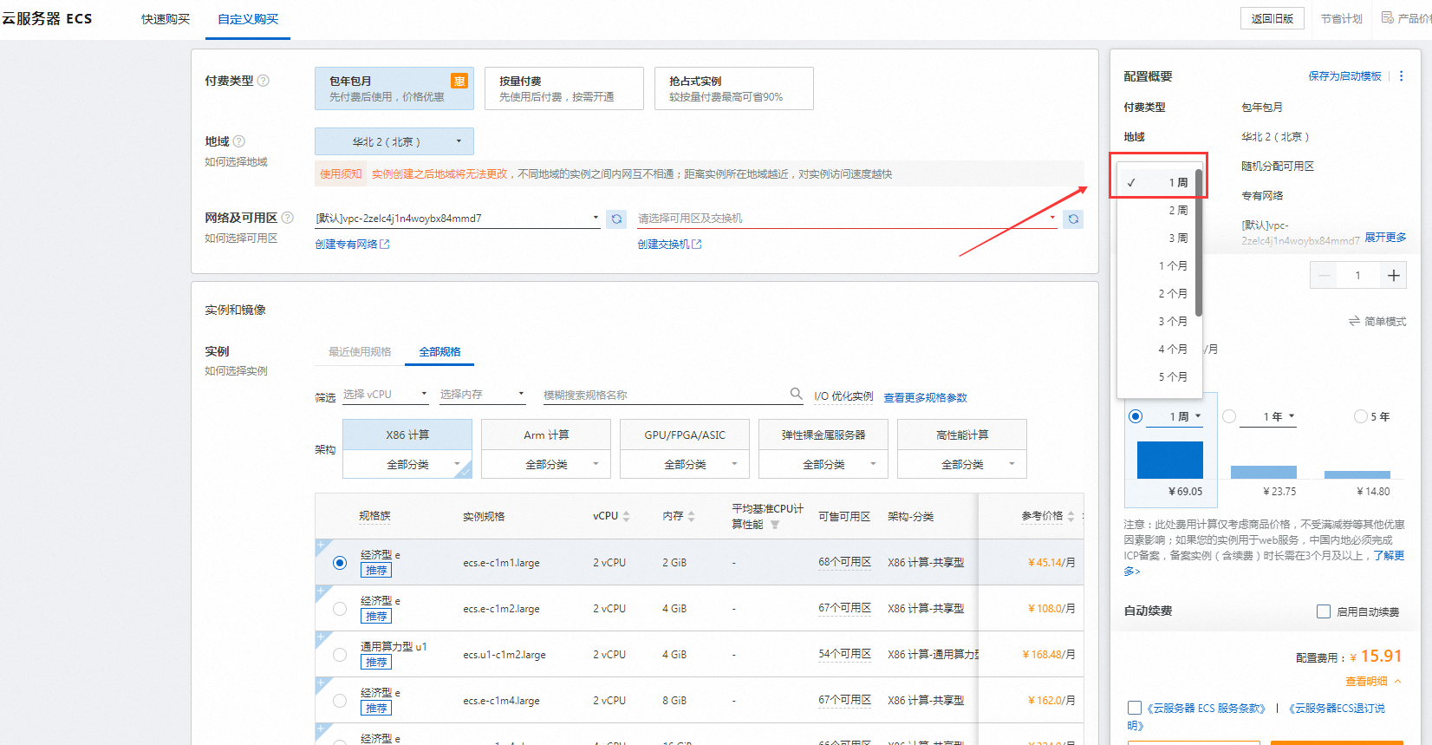The image size is (1432, 745).
Task: Select ecs.e-c1m2.large instance radio
Action: point(340,609)
